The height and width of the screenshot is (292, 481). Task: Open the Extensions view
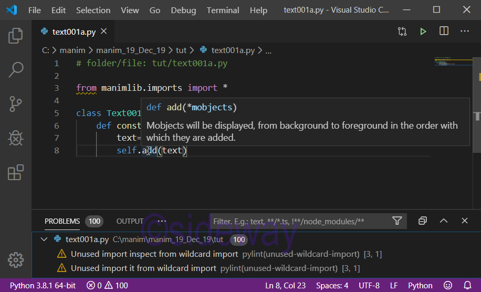[16, 172]
